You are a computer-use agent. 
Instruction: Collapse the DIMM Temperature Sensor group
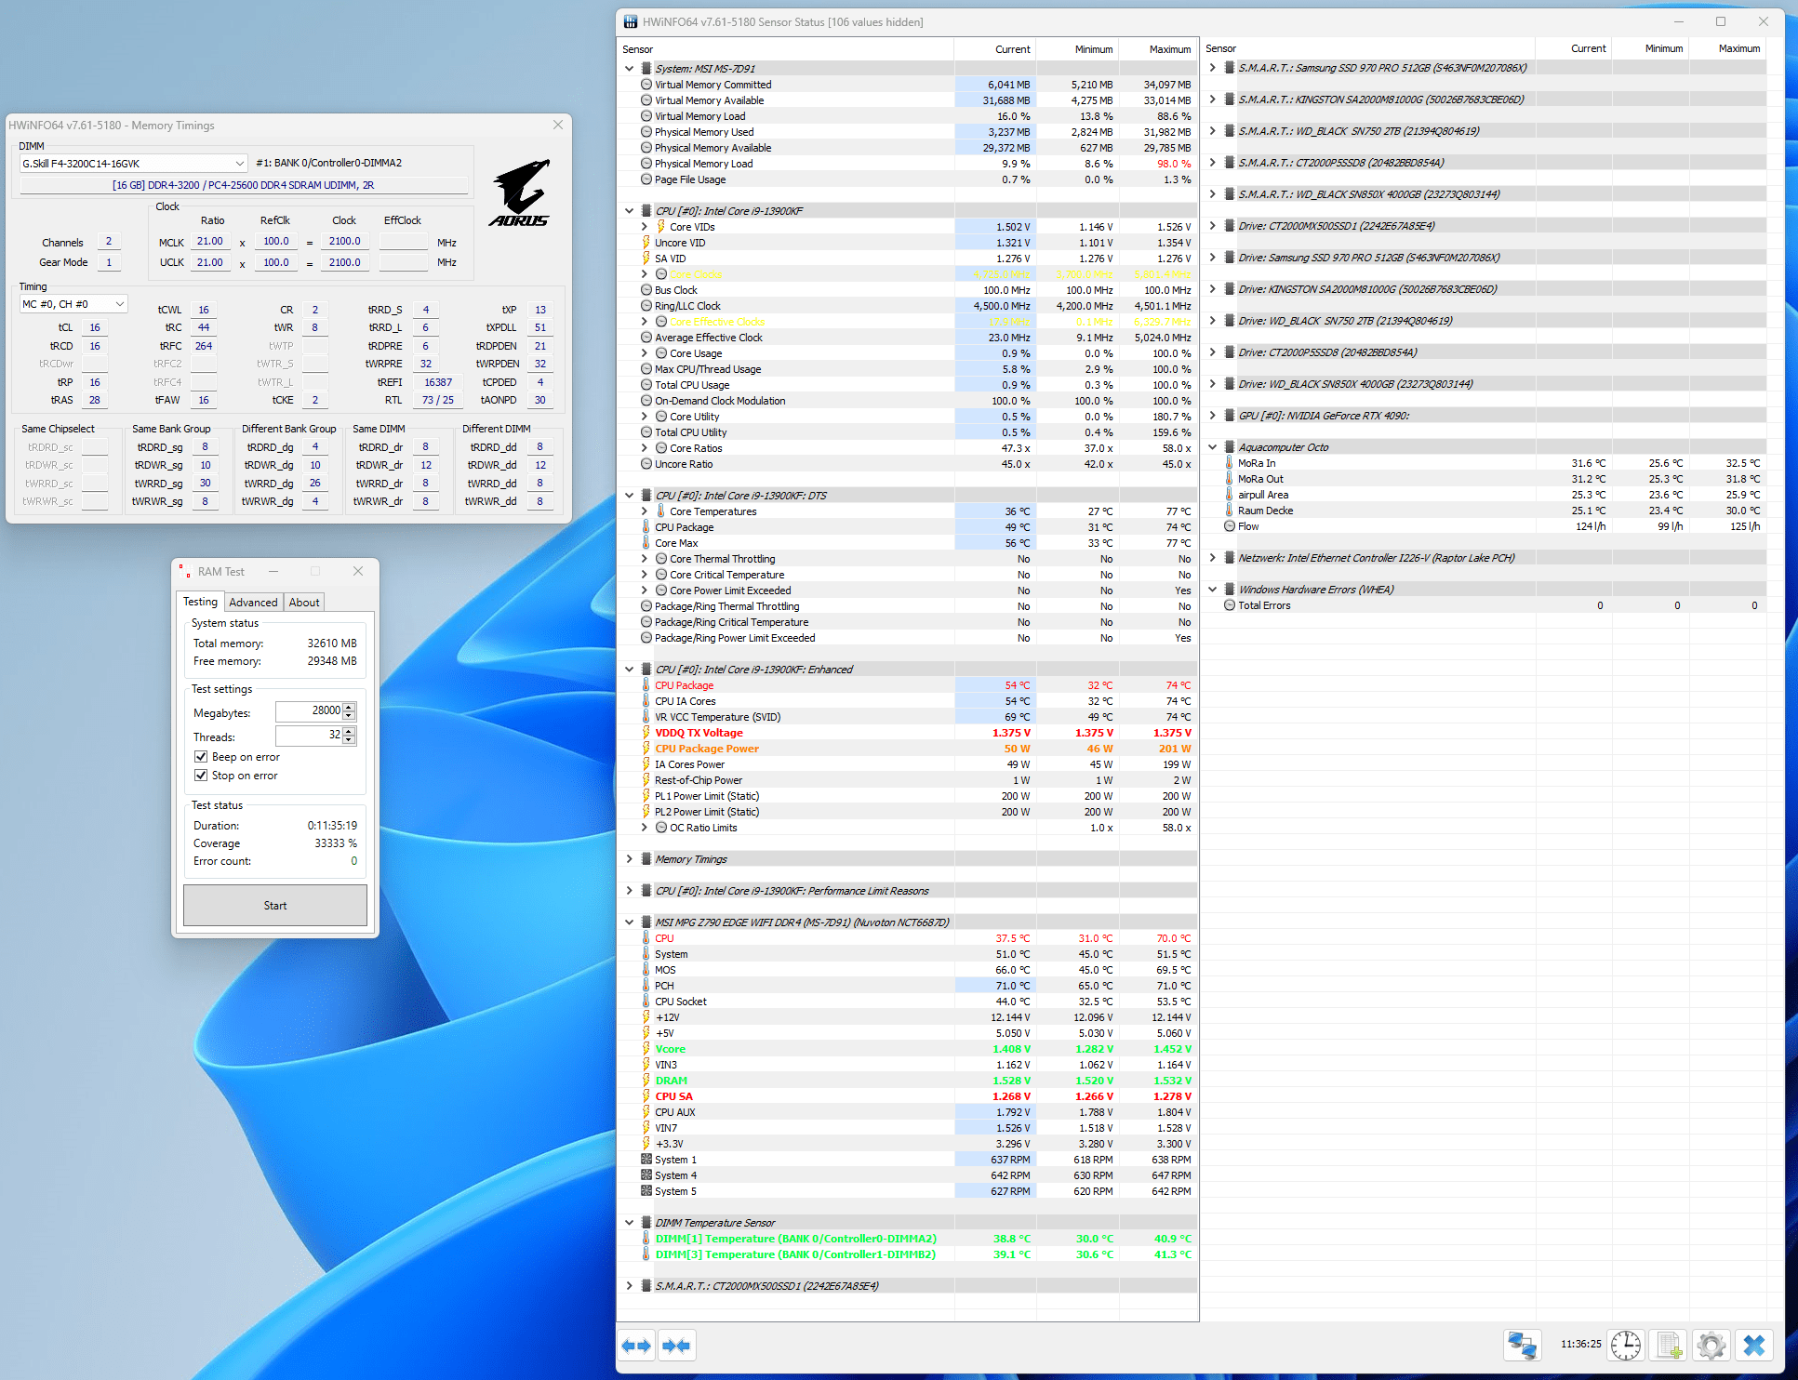click(x=629, y=1223)
